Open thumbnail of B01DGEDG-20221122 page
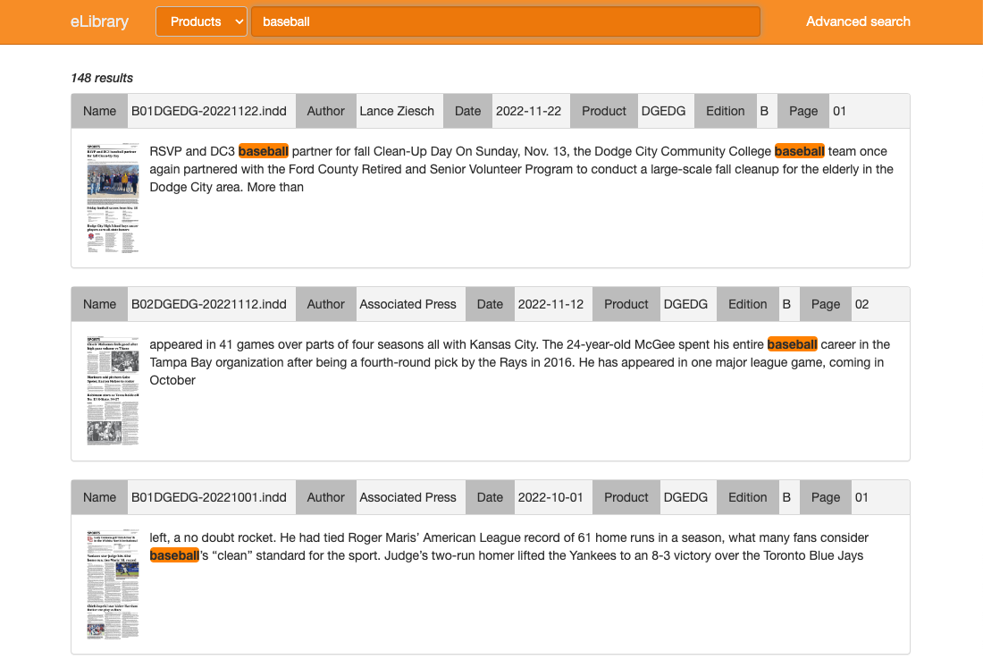The height and width of the screenshot is (668, 983). tap(113, 198)
